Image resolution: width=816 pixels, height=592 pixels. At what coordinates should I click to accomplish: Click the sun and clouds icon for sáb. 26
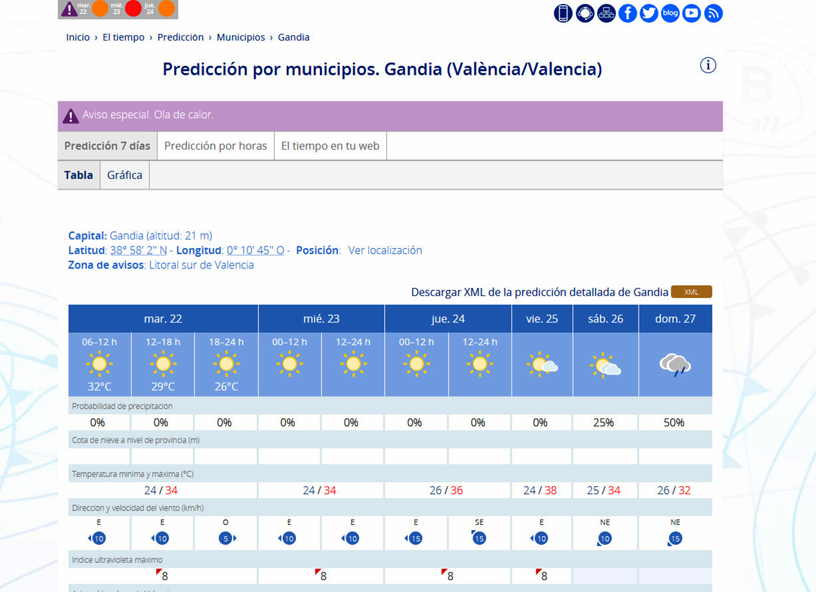pos(605,366)
